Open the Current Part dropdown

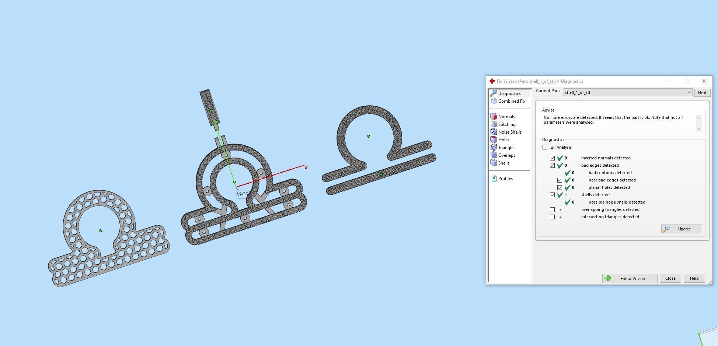[x=628, y=92]
